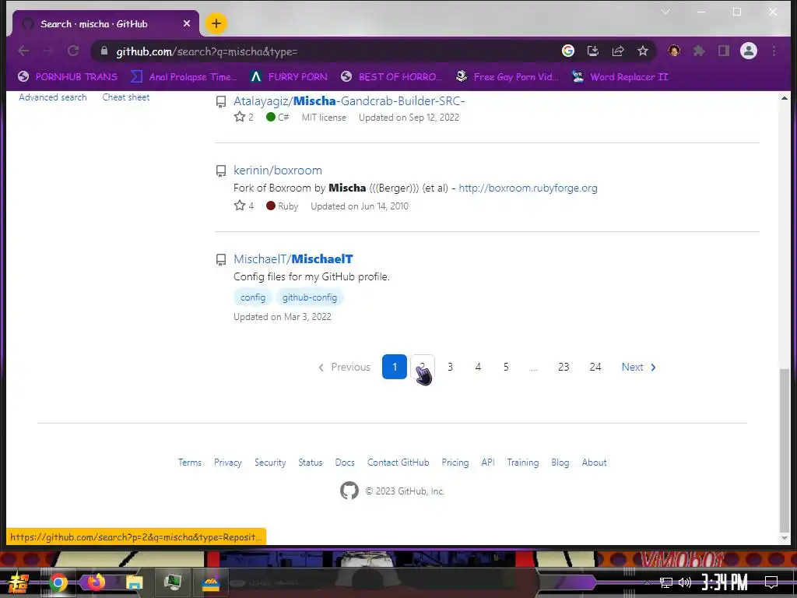The image size is (797, 598).
Task: Go to results page 3
Action: 450,367
